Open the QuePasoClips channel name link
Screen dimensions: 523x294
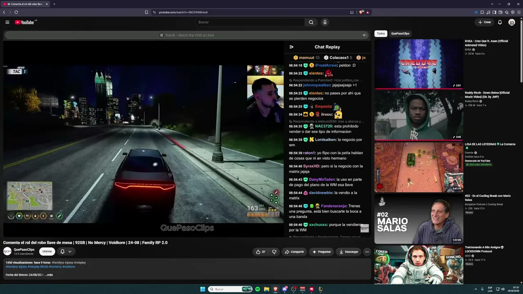24,249
